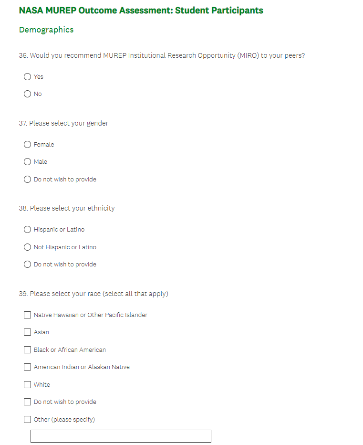Click question 39 race prompt text
The height and width of the screenshot is (445, 363).
pyautogui.click(x=93, y=294)
